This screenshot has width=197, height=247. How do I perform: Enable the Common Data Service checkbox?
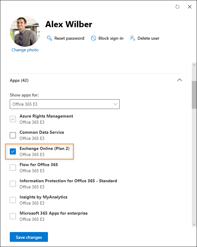(13, 135)
